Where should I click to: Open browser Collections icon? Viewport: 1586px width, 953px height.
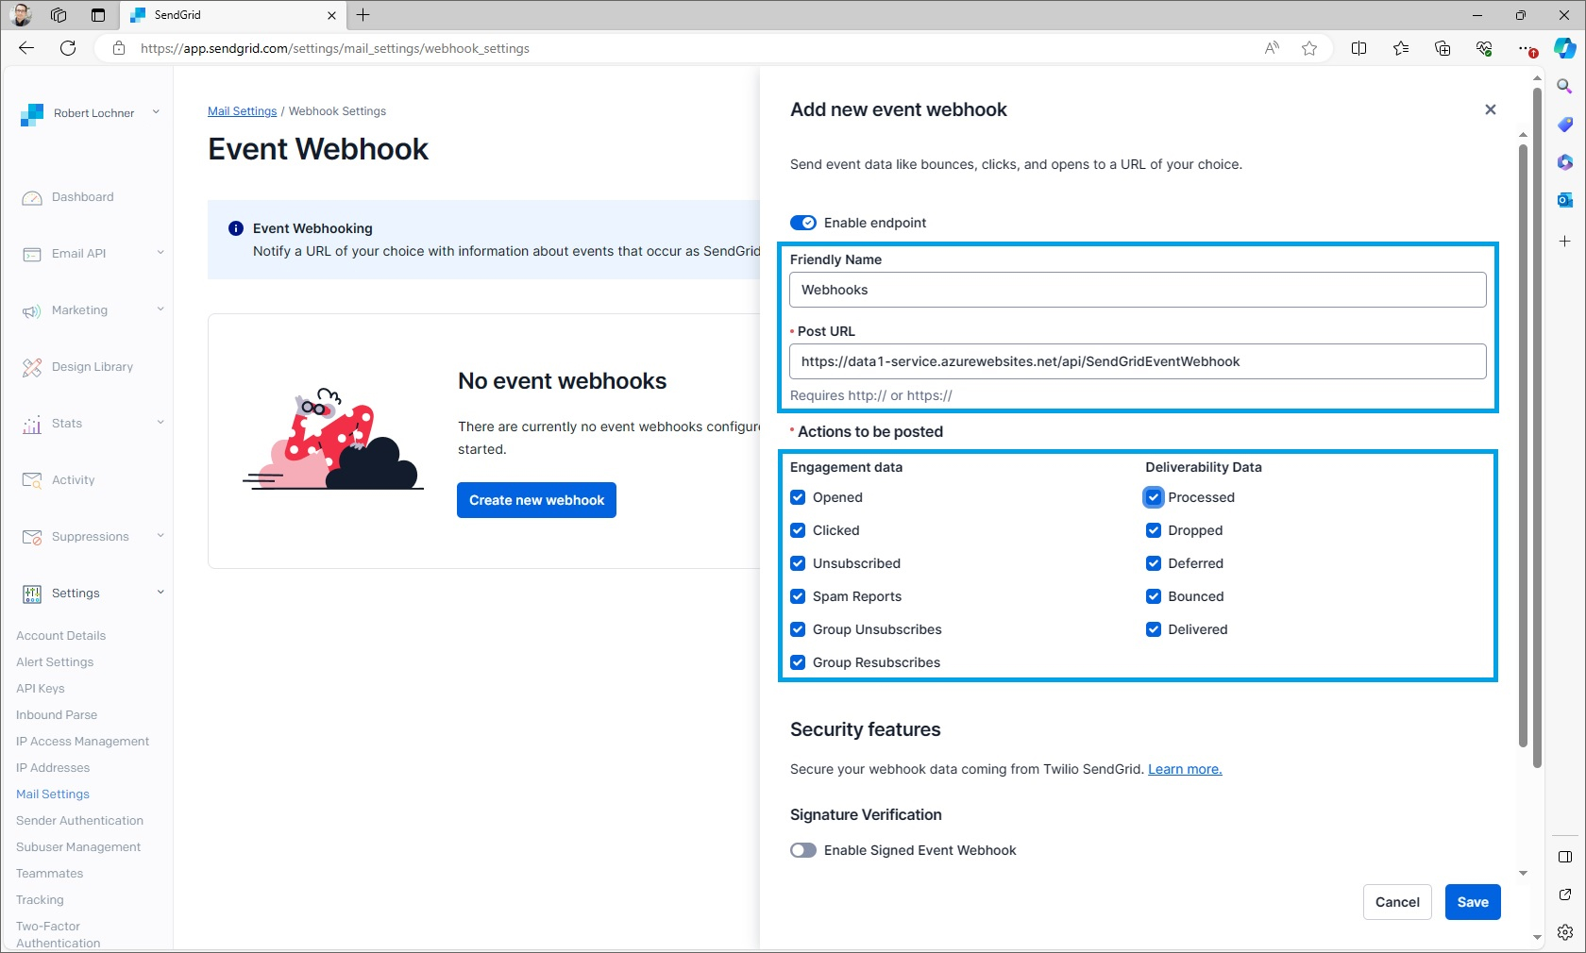click(1443, 48)
